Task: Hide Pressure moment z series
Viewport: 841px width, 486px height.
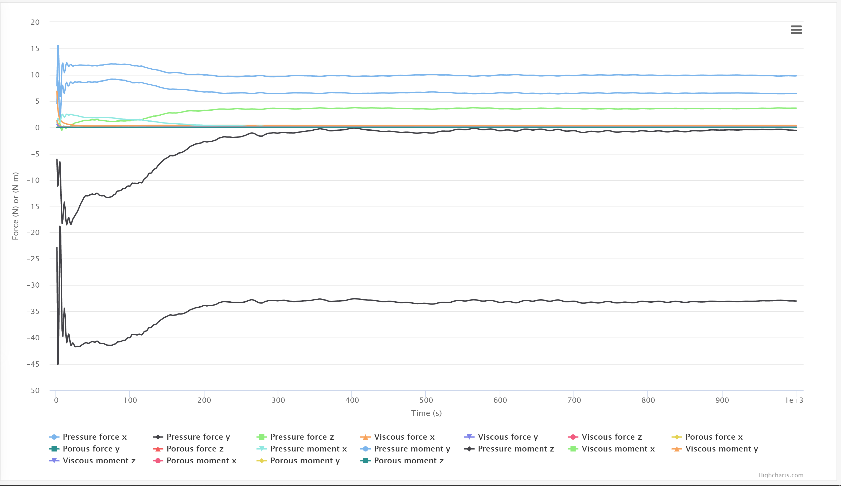Action: (x=516, y=449)
